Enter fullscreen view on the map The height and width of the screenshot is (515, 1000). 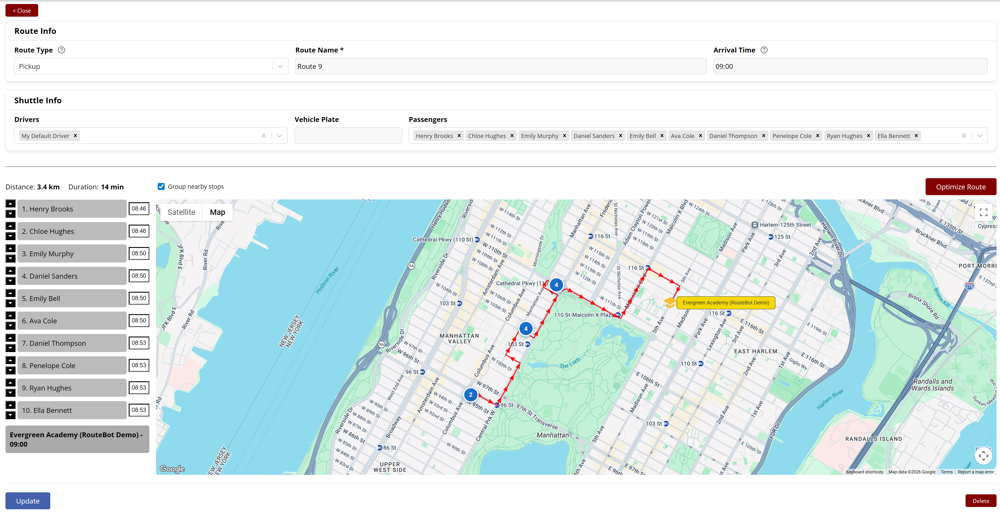pyautogui.click(x=984, y=212)
